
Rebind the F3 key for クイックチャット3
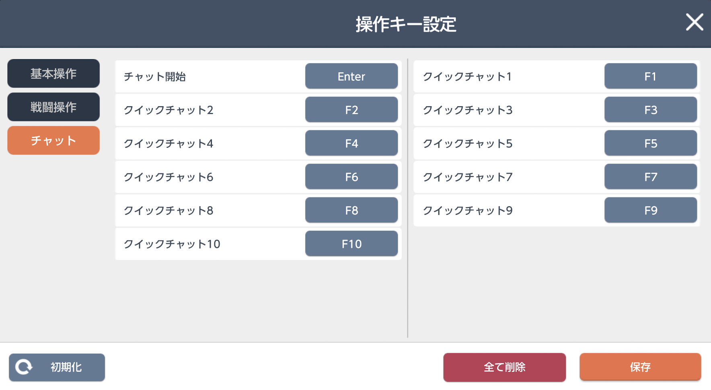650,110
